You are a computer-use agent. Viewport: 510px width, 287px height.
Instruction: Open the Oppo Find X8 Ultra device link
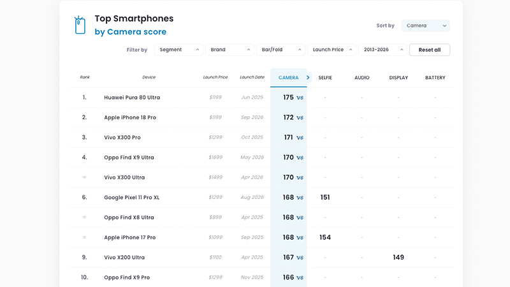click(x=129, y=217)
